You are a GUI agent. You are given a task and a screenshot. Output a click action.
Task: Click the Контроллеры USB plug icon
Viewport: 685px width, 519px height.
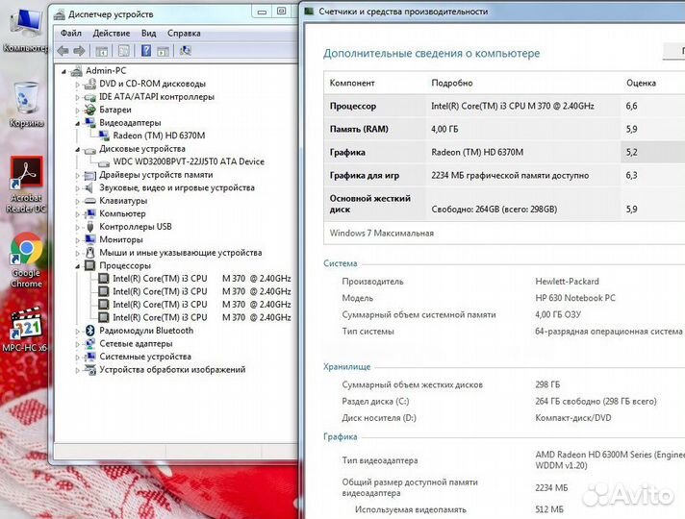click(90, 227)
